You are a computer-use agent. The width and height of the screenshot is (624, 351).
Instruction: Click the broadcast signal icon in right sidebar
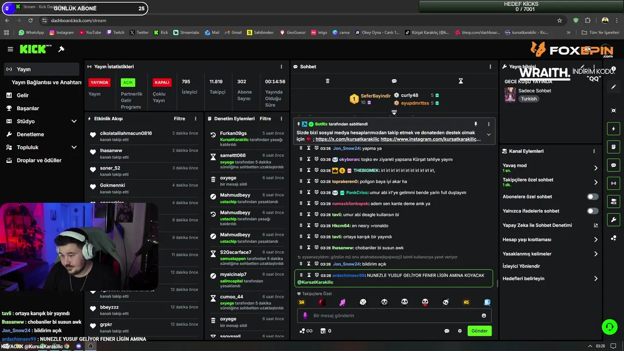point(613,183)
